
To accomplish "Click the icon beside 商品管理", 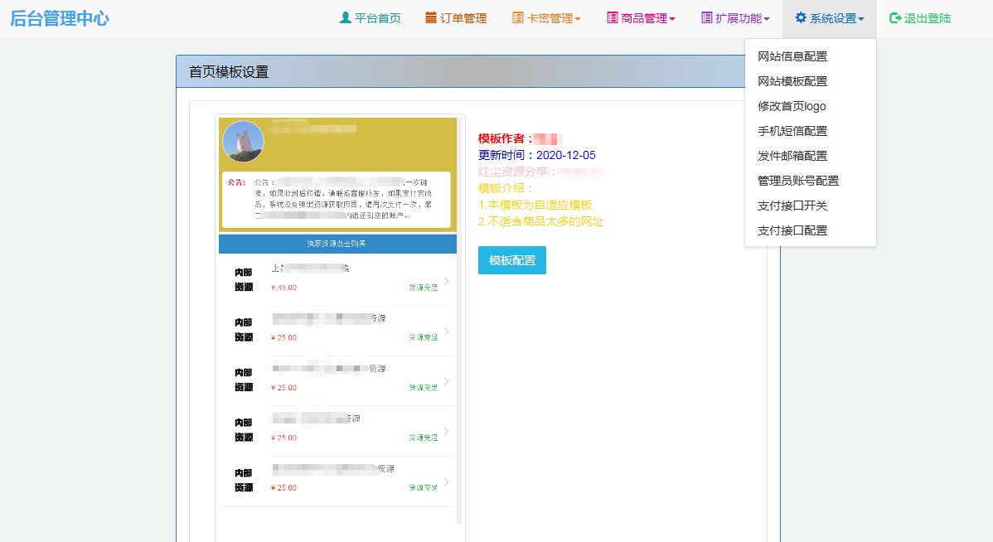I will pos(613,18).
